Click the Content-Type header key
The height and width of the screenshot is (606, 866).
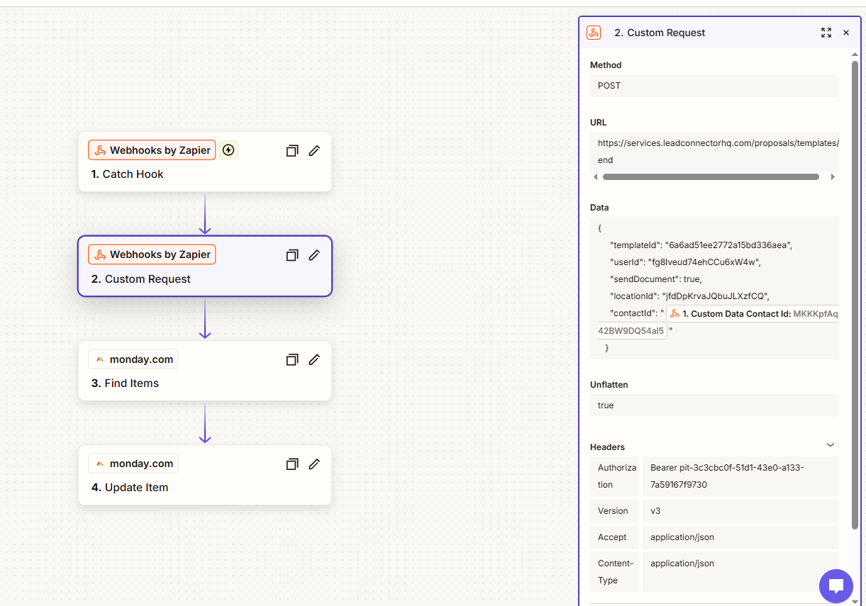pyautogui.click(x=614, y=572)
